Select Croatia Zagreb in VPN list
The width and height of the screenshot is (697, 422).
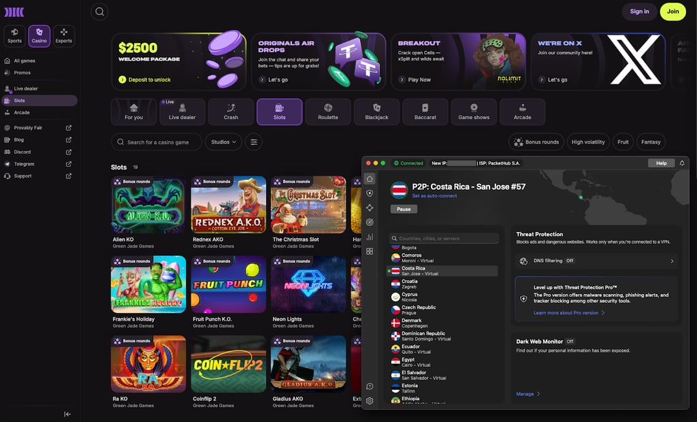click(443, 284)
